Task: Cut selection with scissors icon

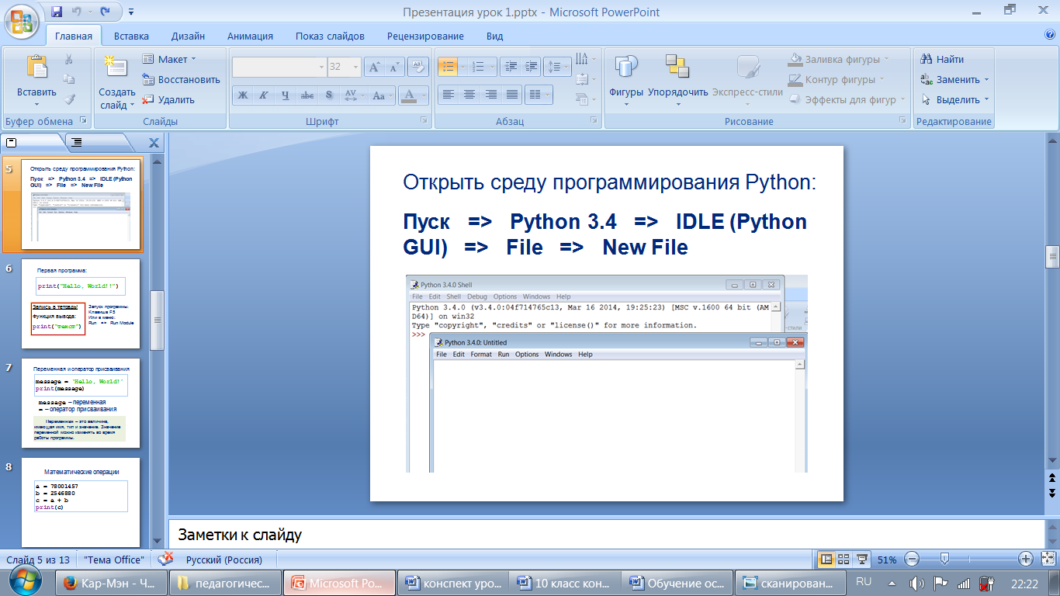Action: coord(69,59)
